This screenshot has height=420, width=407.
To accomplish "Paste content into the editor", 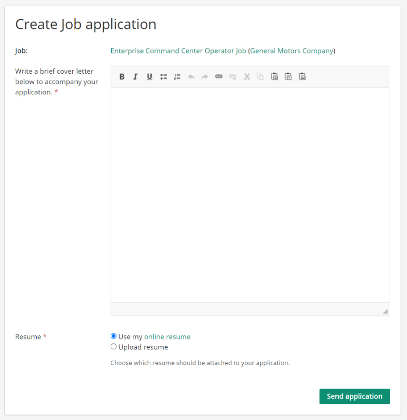I will point(274,77).
